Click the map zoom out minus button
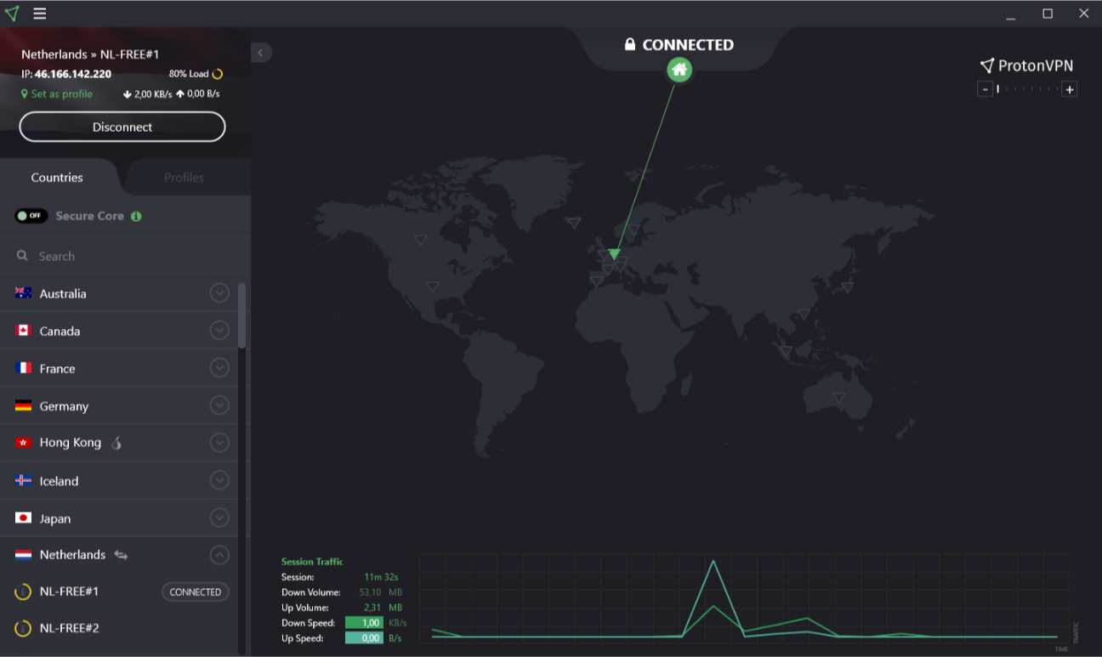The width and height of the screenshot is (1102, 657). click(x=985, y=89)
